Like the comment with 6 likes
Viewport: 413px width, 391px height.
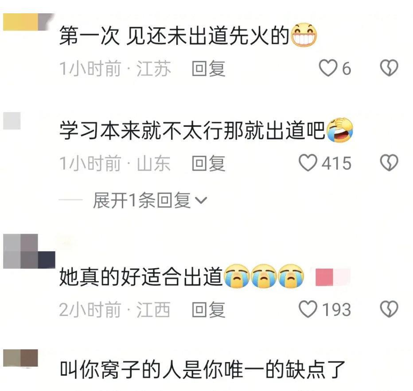click(328, 68)
